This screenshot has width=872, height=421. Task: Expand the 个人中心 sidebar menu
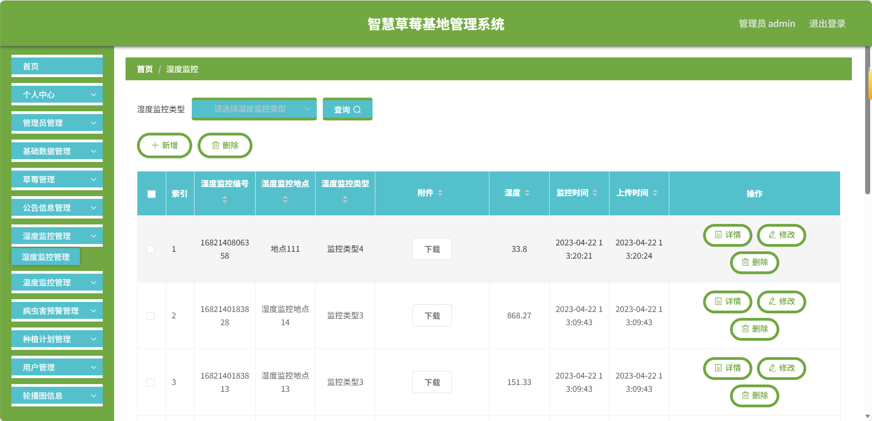pos(57,94)
